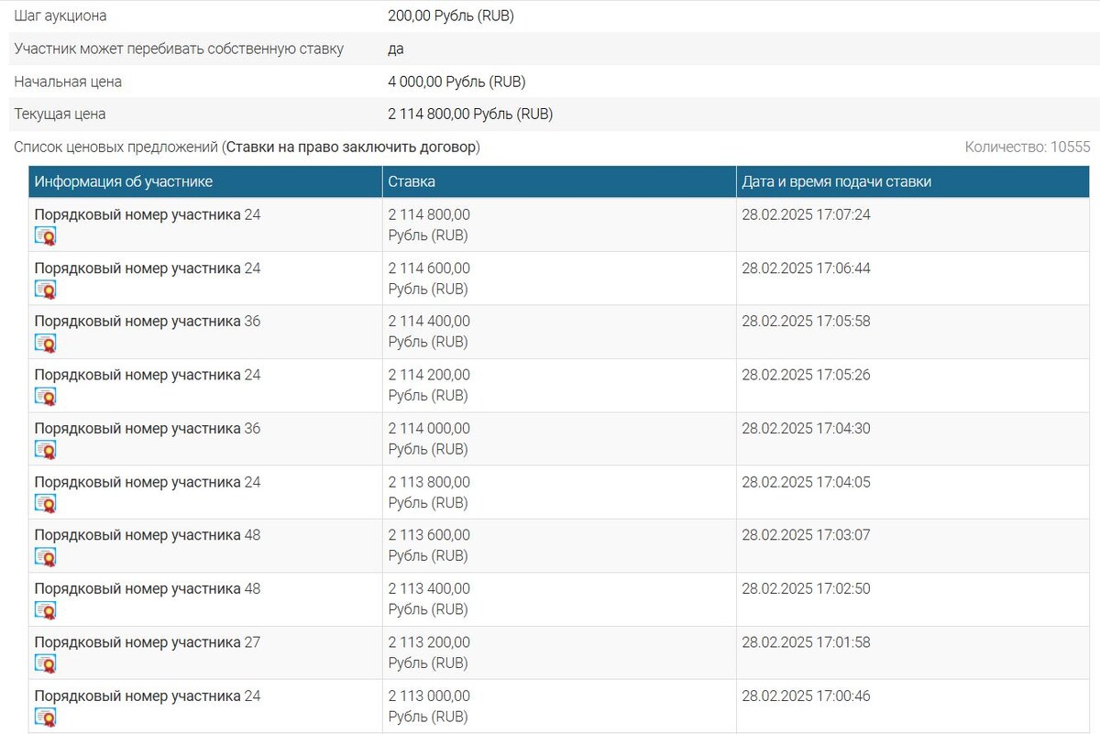Screen dimensions: 1100x734
Task: Click timestamp 28.02.2025 17:03:07
Action: (806, 535)
